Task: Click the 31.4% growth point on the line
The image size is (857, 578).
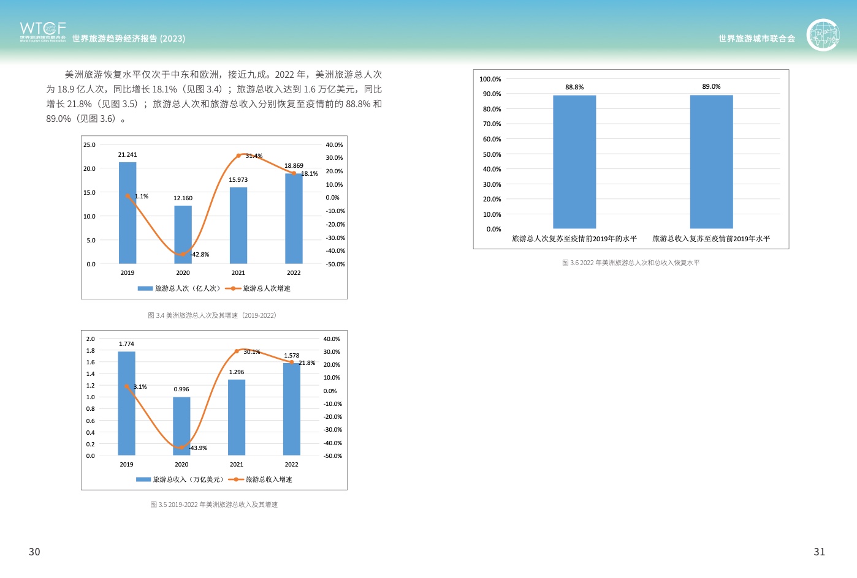Action: [x=238, y=156]
